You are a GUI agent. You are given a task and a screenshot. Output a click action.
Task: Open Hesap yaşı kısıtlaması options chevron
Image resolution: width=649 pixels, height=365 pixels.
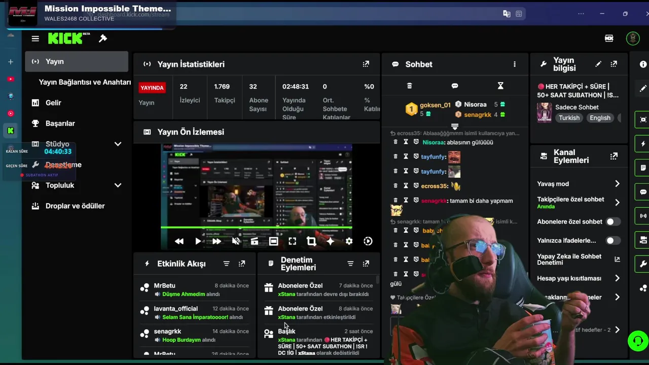coord(617,278)
